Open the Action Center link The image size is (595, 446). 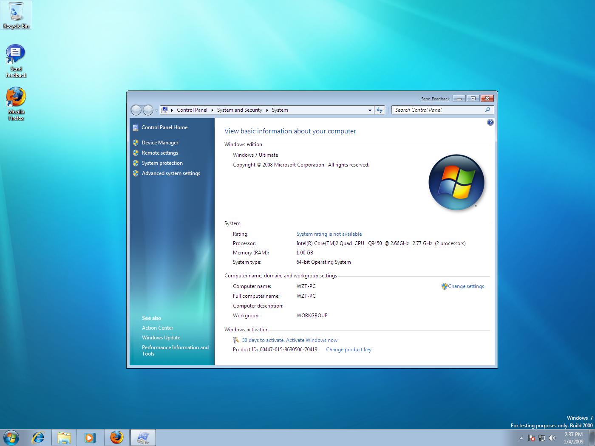(158, 328)
